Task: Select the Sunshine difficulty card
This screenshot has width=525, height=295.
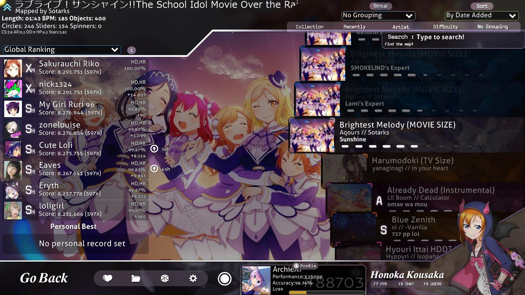Action: point(407,135)
